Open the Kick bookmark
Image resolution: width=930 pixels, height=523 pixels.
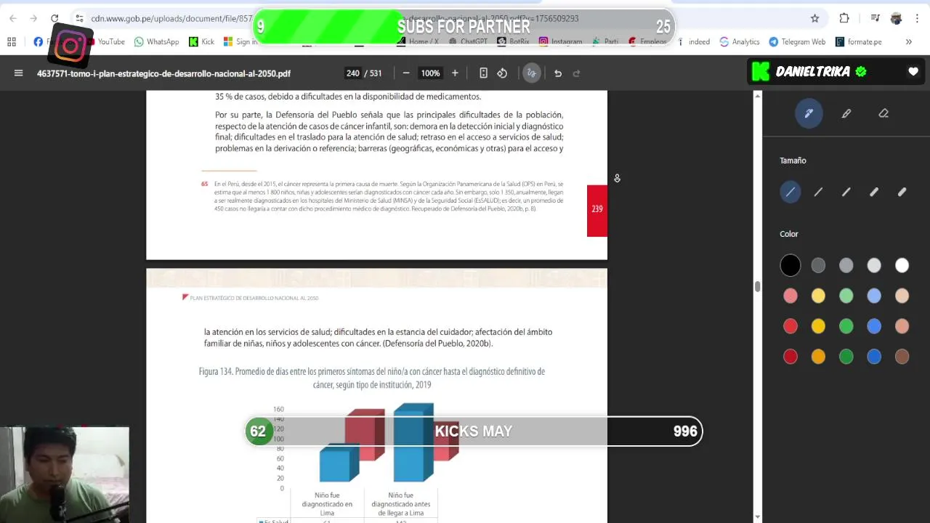pyautogui.click(x=201, y=42)
